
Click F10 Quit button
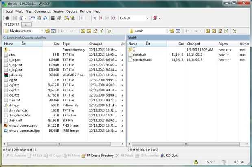pos(169,156)
